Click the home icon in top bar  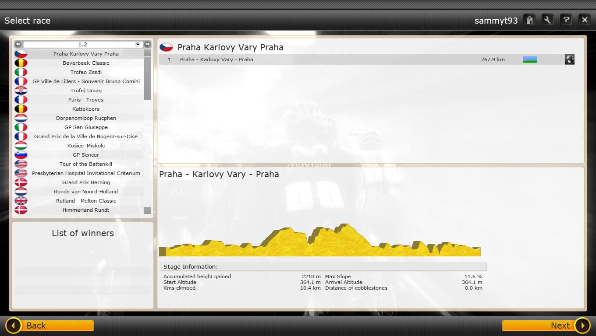pos(529,20)
